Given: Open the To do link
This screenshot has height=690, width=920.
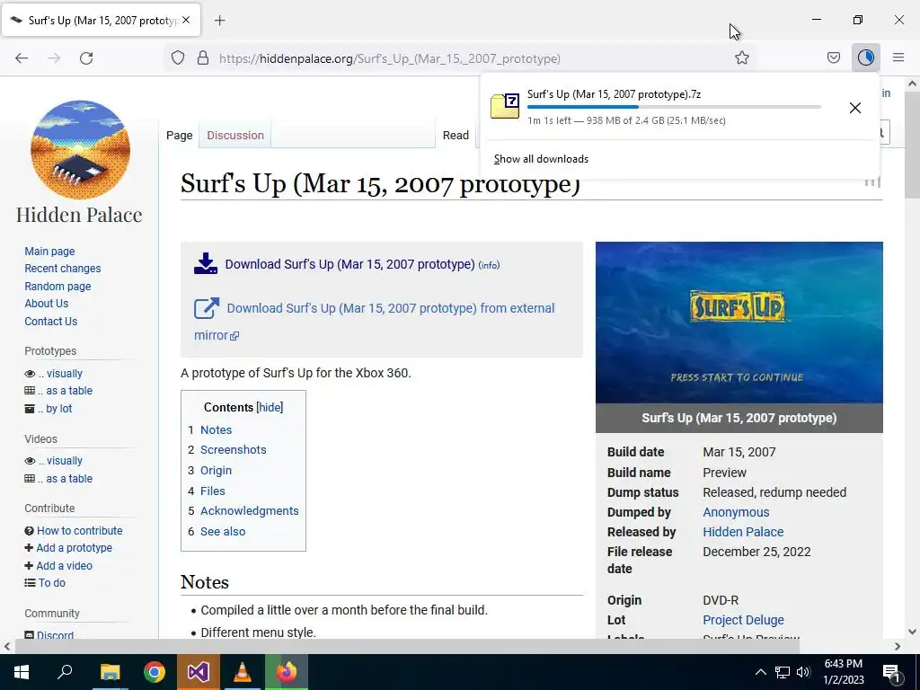Looking at the screenshot, I should [52, 582].
